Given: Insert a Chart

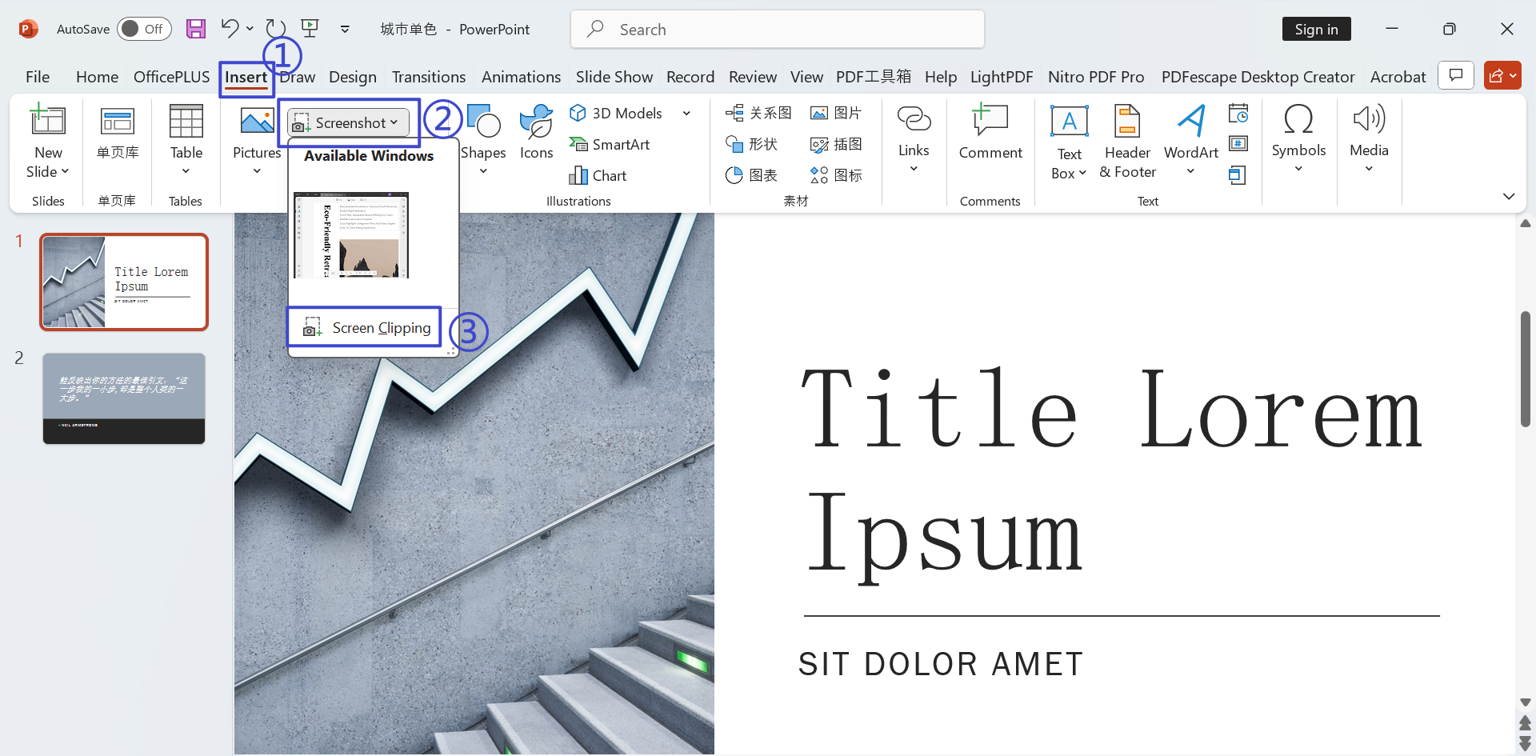Looking at the screenshot, I should click(x=598, y=175).
